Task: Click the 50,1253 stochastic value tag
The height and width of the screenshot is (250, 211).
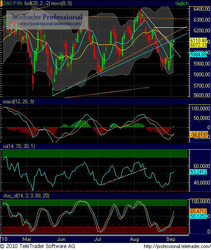Action: pyautogui.click(x=199, y=216)
